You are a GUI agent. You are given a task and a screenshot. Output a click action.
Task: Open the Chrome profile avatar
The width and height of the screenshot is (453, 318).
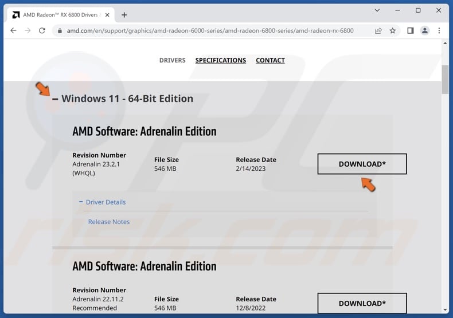425,30
